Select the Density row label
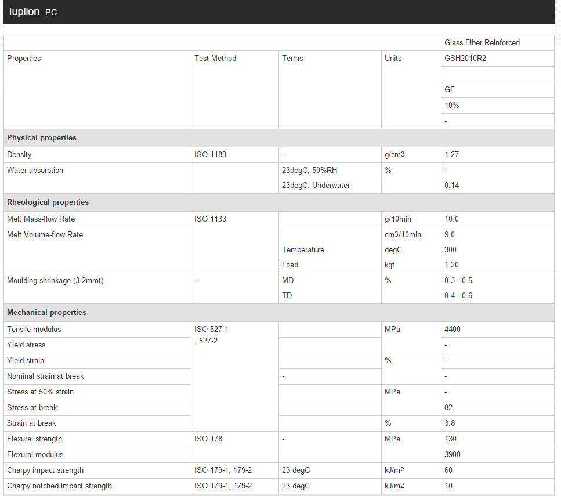 (x=19, y=154)
